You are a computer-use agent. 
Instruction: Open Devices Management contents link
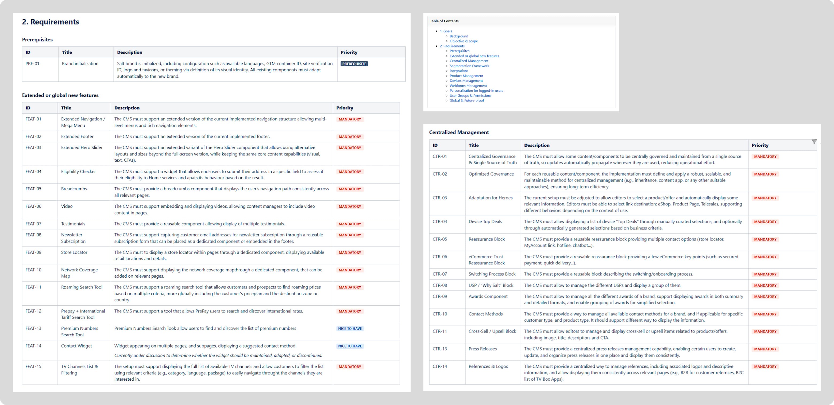point(466,81)
